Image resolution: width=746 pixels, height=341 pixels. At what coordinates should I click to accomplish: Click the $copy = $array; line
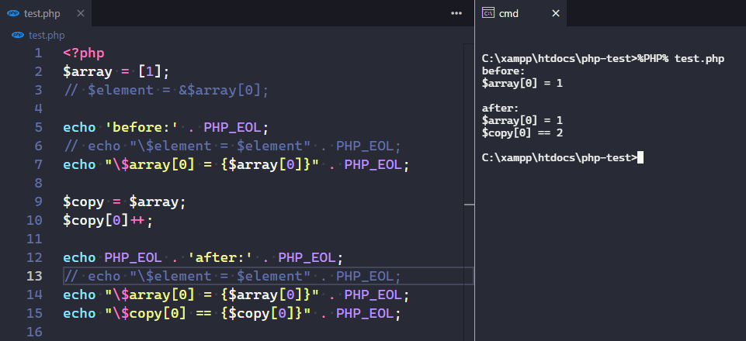[124, 202]
